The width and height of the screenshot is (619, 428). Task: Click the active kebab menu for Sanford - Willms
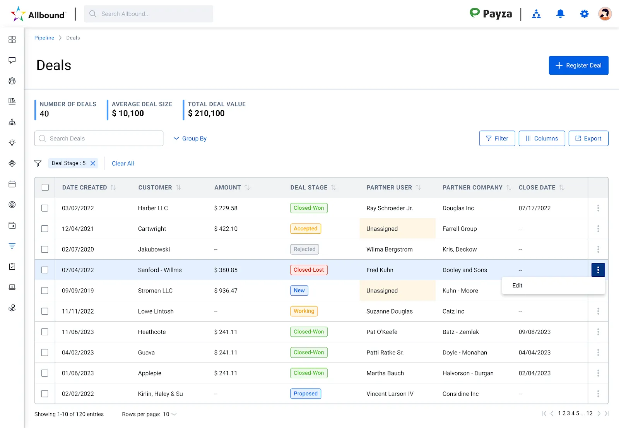(598, 270)
